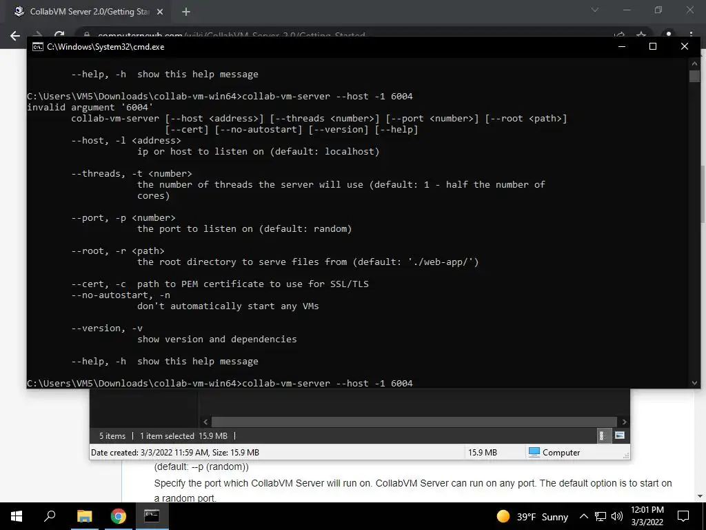The height and width of the screenshot is (530, 706).
Task: Click cmd scrollbar up arrow
Action: [x=694, y=63]
